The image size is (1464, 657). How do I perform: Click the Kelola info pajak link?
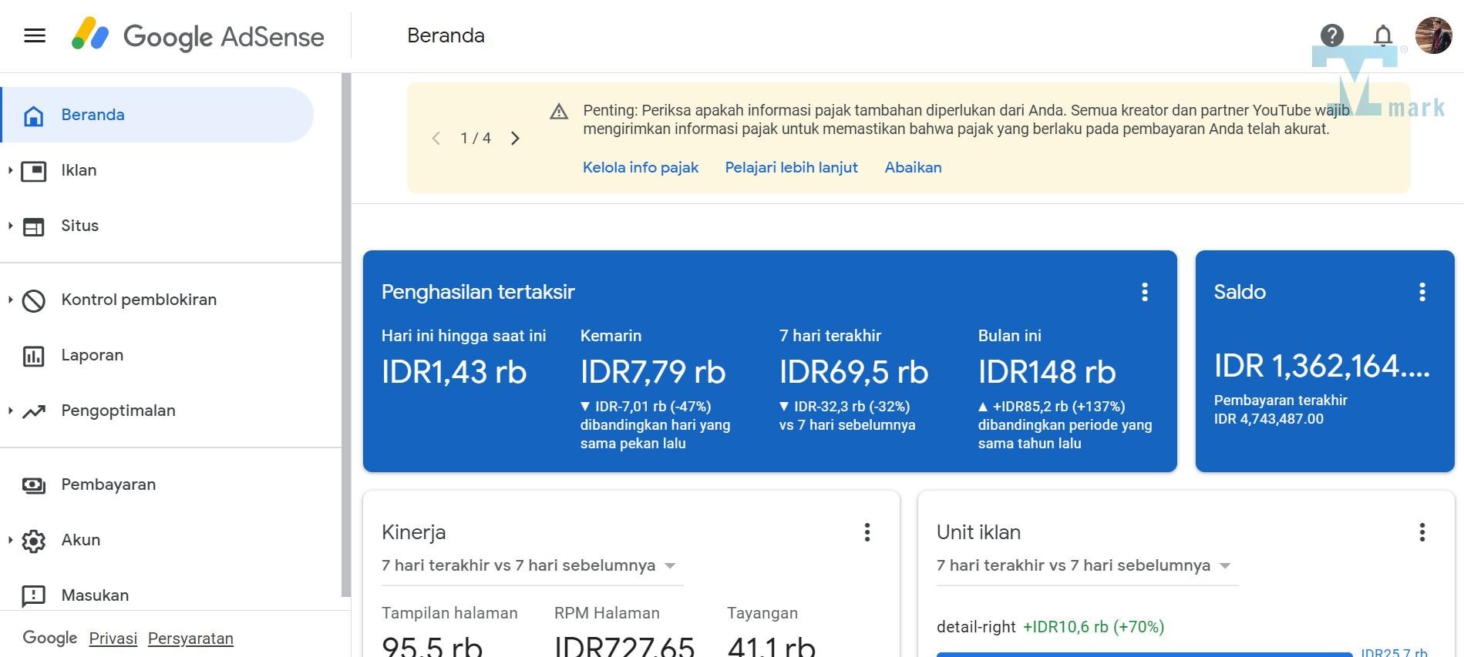(x=640, y=167)
